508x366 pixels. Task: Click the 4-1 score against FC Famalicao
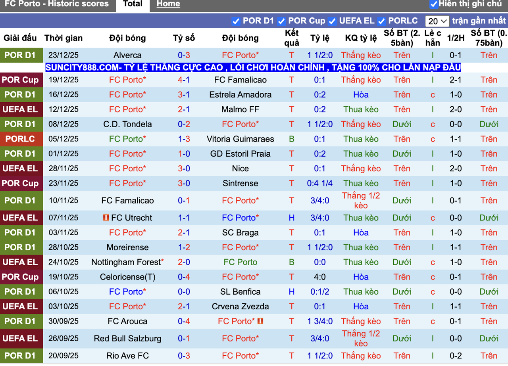184,80
